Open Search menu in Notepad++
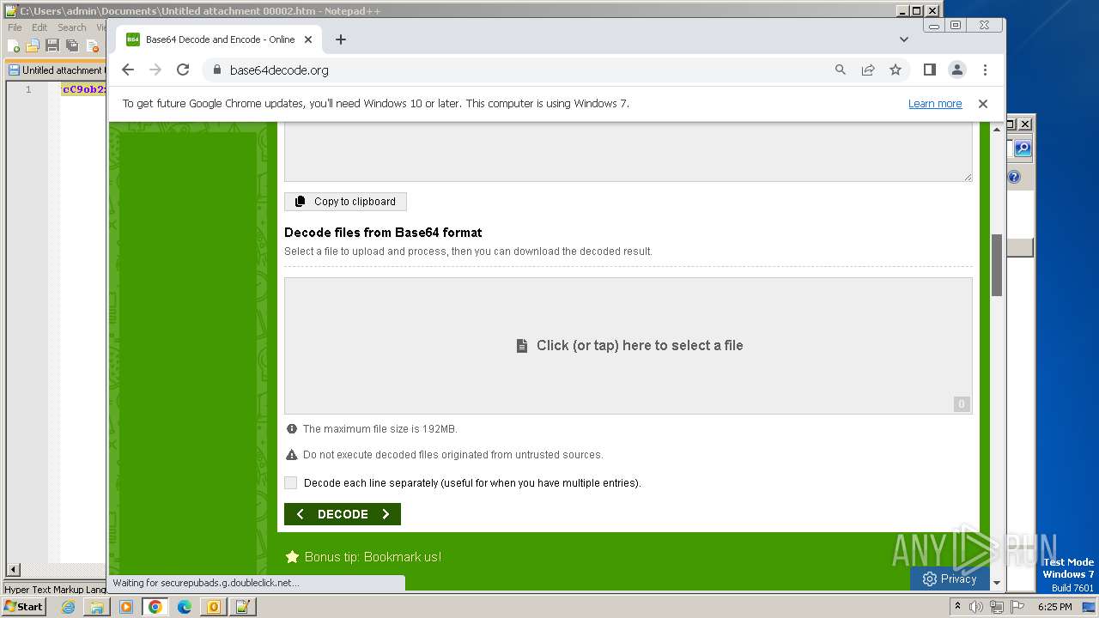This screenshot has width=1099, height=618. (x=72, y=27)
